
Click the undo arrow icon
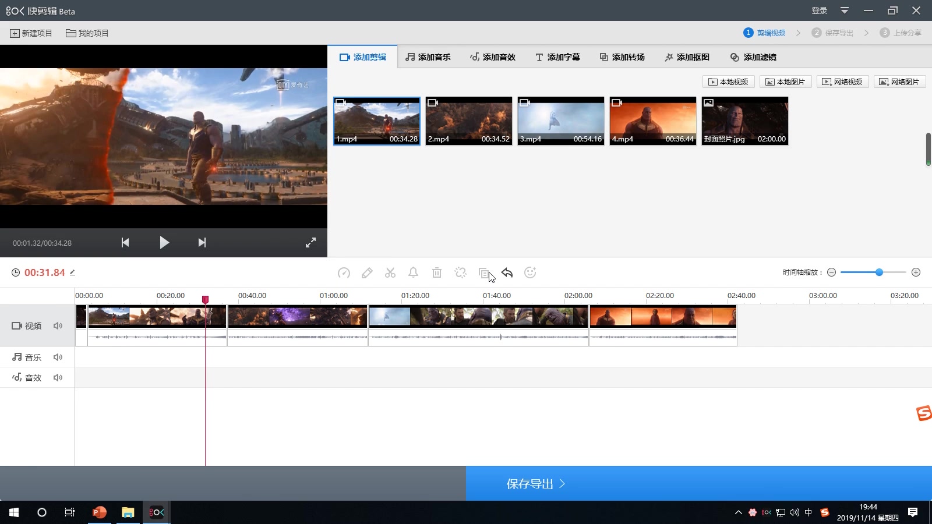tap(507, 272)
